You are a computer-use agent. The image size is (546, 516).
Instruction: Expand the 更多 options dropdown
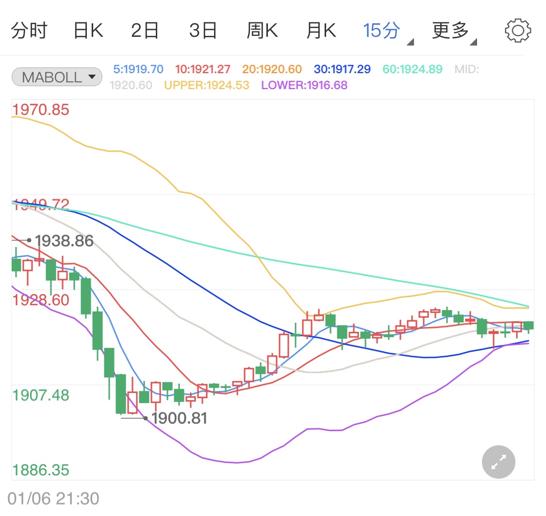click(454, 31)
